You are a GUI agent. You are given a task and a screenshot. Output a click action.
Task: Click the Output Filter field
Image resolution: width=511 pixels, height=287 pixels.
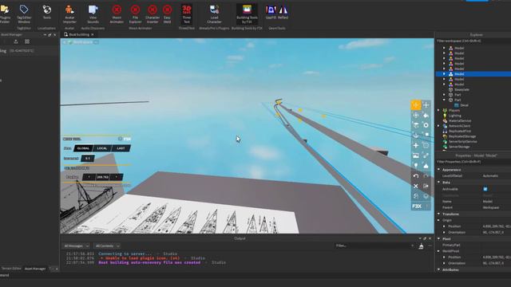pos(374,246)
